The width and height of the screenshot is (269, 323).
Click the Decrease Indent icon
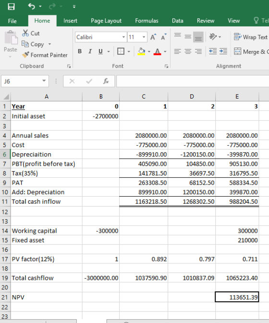point(213,51)
